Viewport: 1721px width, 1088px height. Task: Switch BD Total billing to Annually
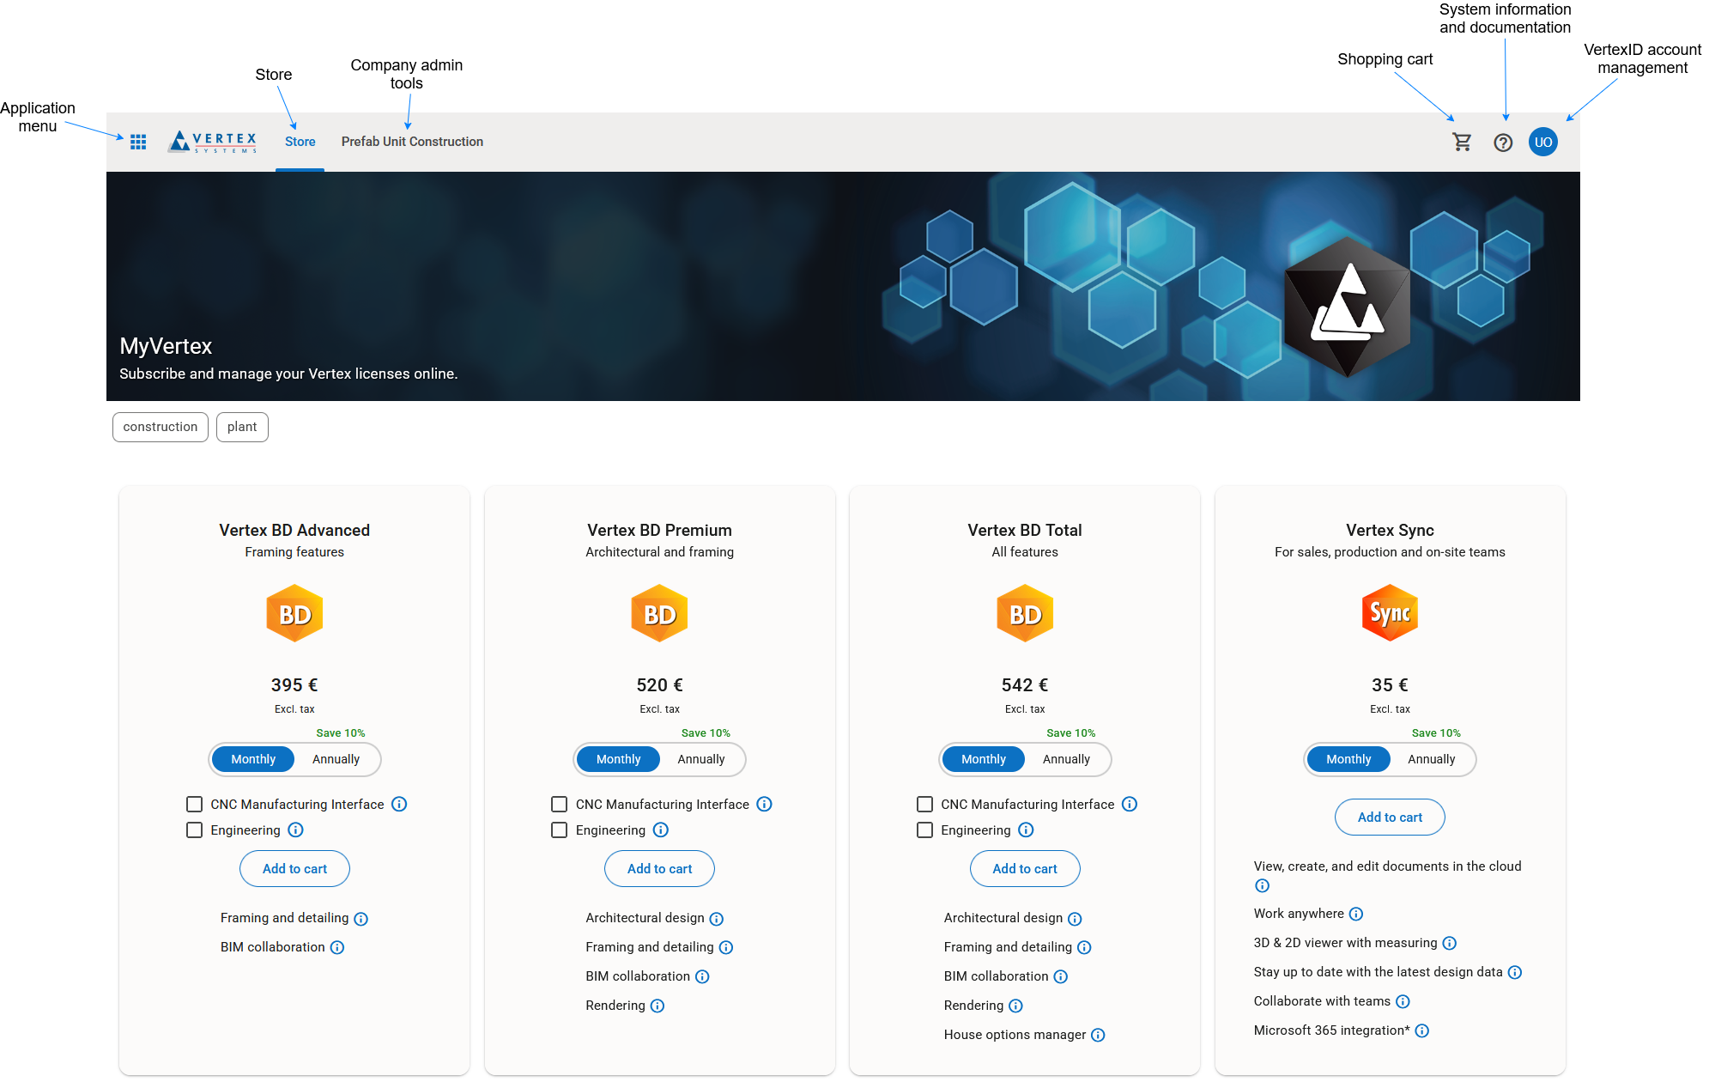[x=1066, y=760]
